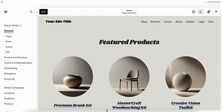Open Styles under Website

(9, 41)
